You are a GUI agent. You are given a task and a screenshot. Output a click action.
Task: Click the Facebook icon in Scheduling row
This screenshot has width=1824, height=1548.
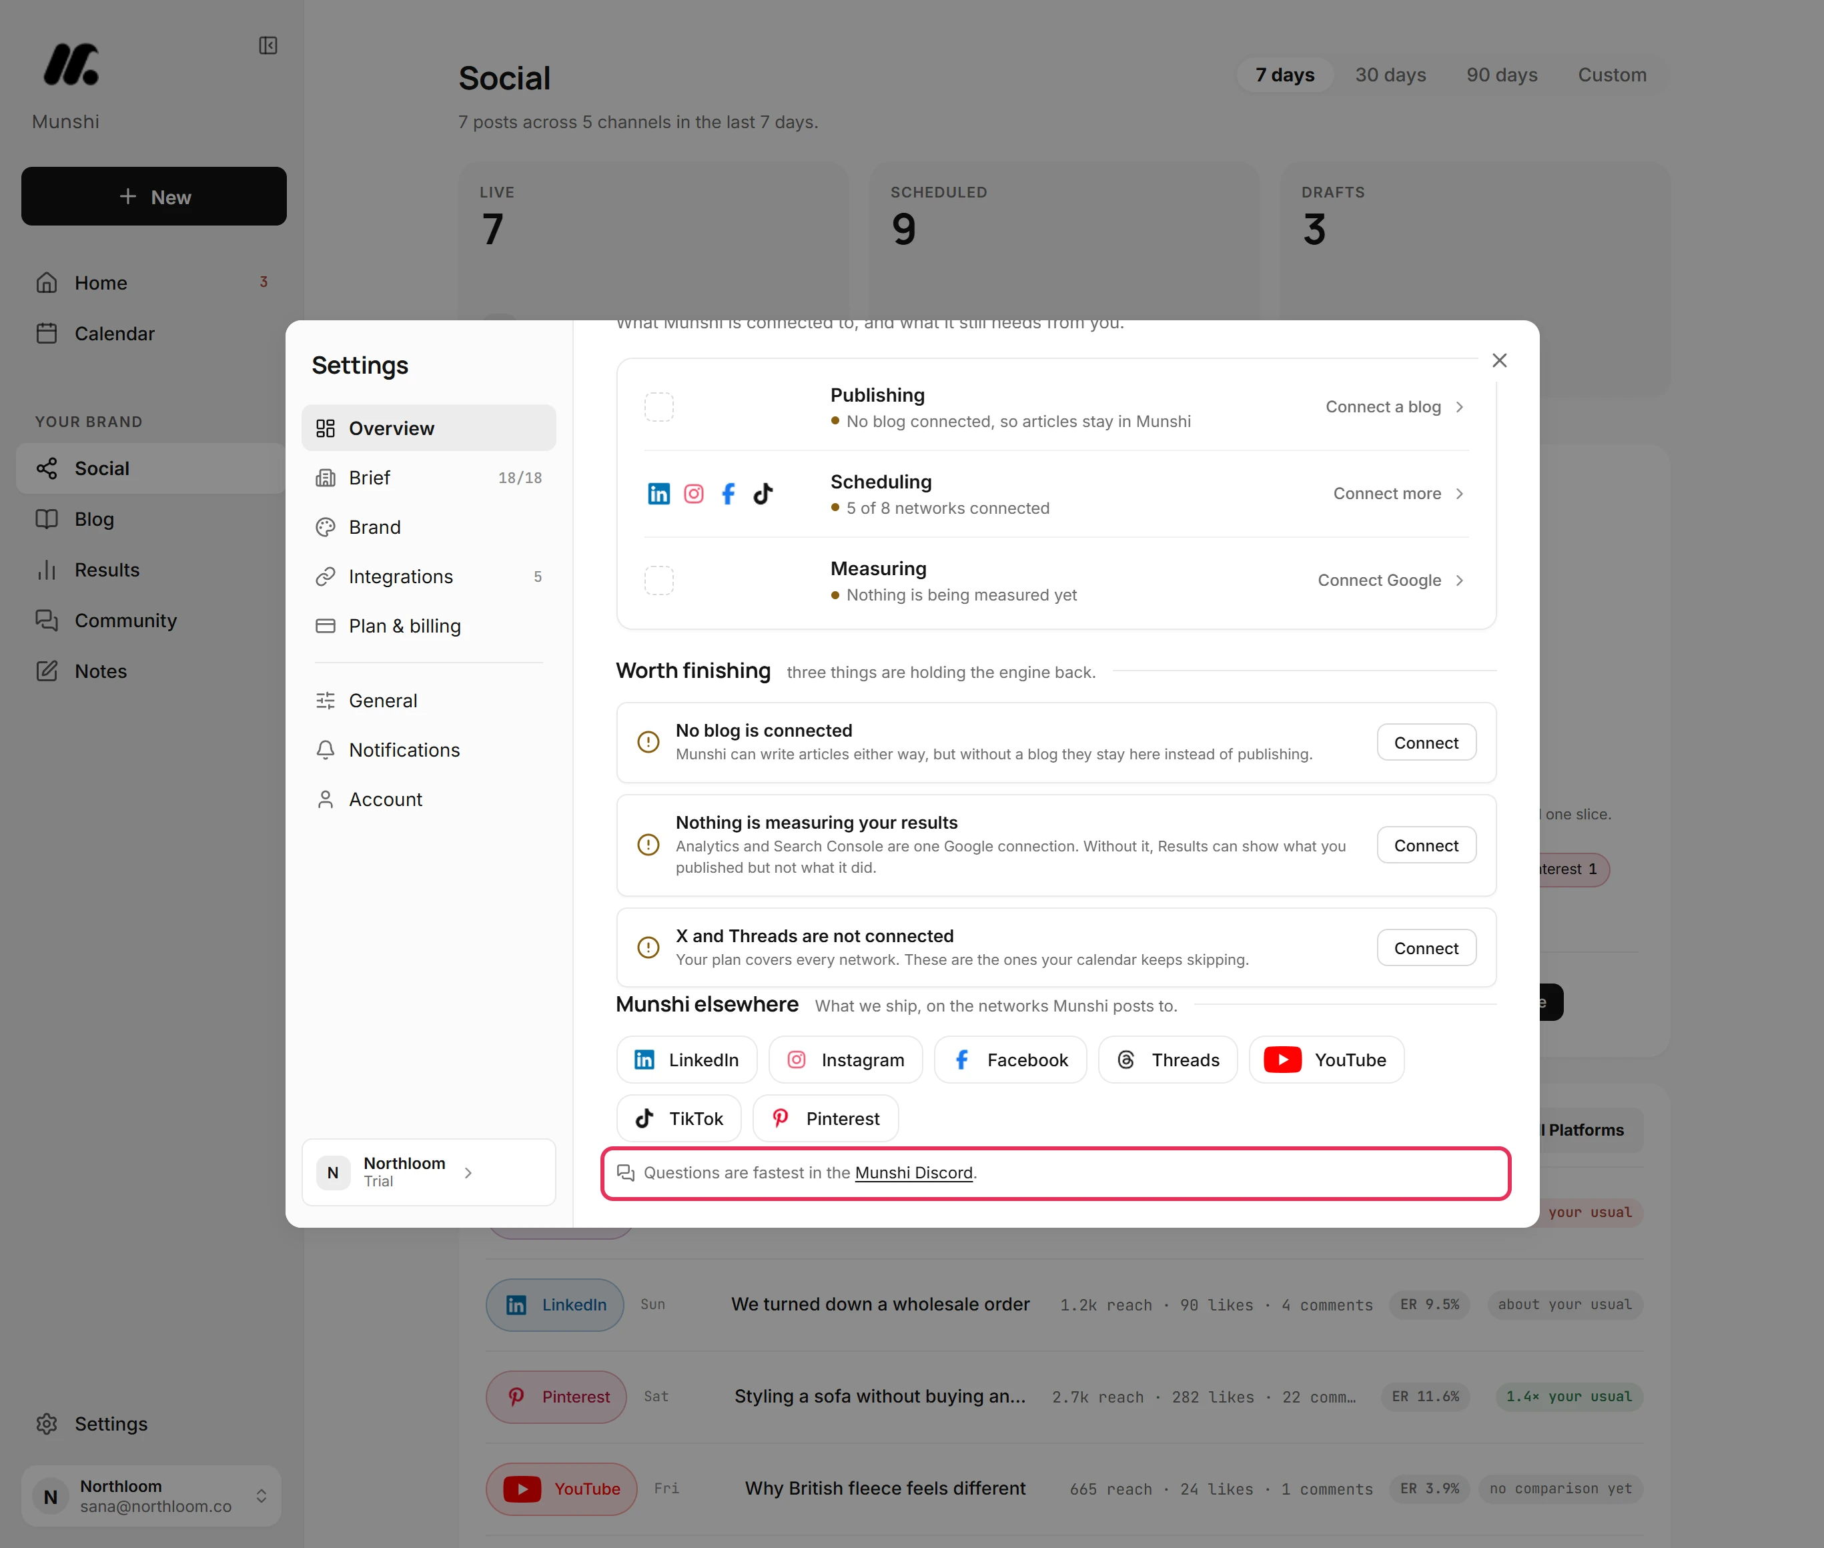coord(728,494)
